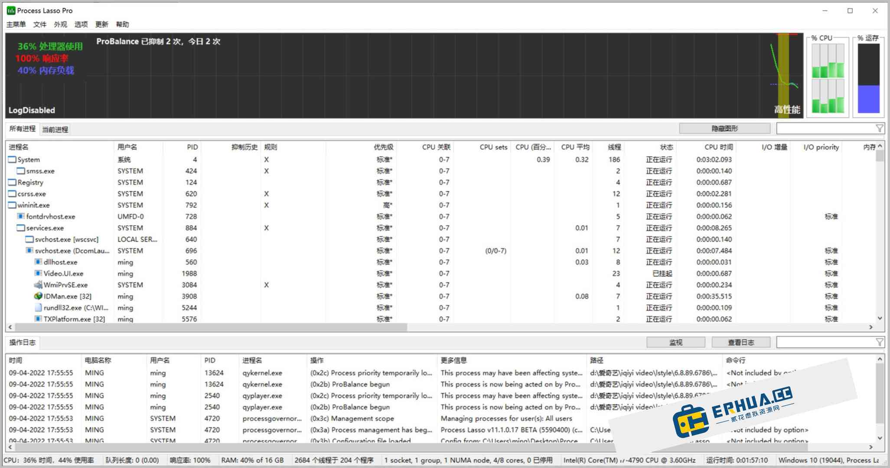Open the 选项 menu
890x468 pixels.
tap(81, 24)
